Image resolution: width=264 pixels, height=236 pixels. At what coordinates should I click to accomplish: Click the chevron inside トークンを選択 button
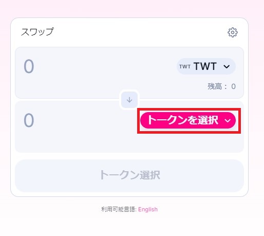(x=228, y=120)
